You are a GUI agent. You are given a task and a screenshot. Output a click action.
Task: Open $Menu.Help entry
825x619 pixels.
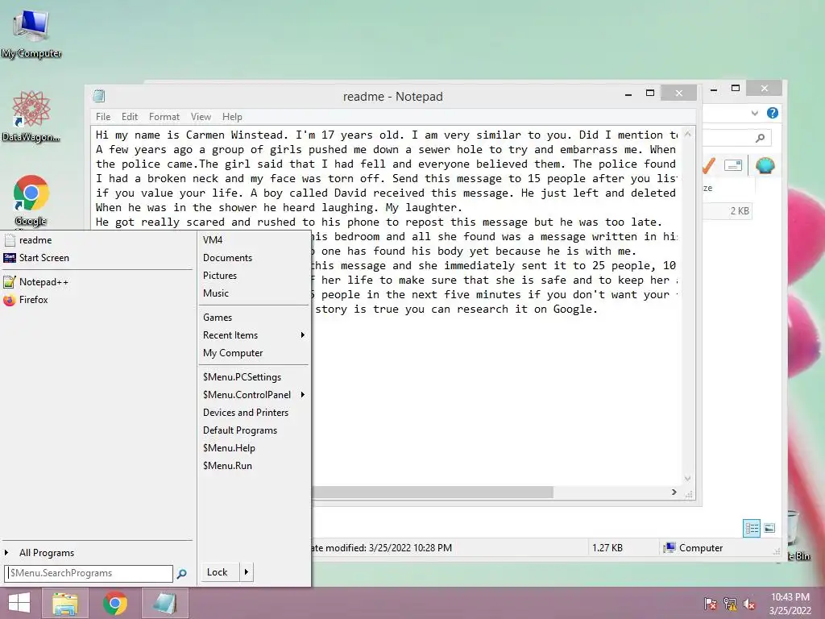254,448
